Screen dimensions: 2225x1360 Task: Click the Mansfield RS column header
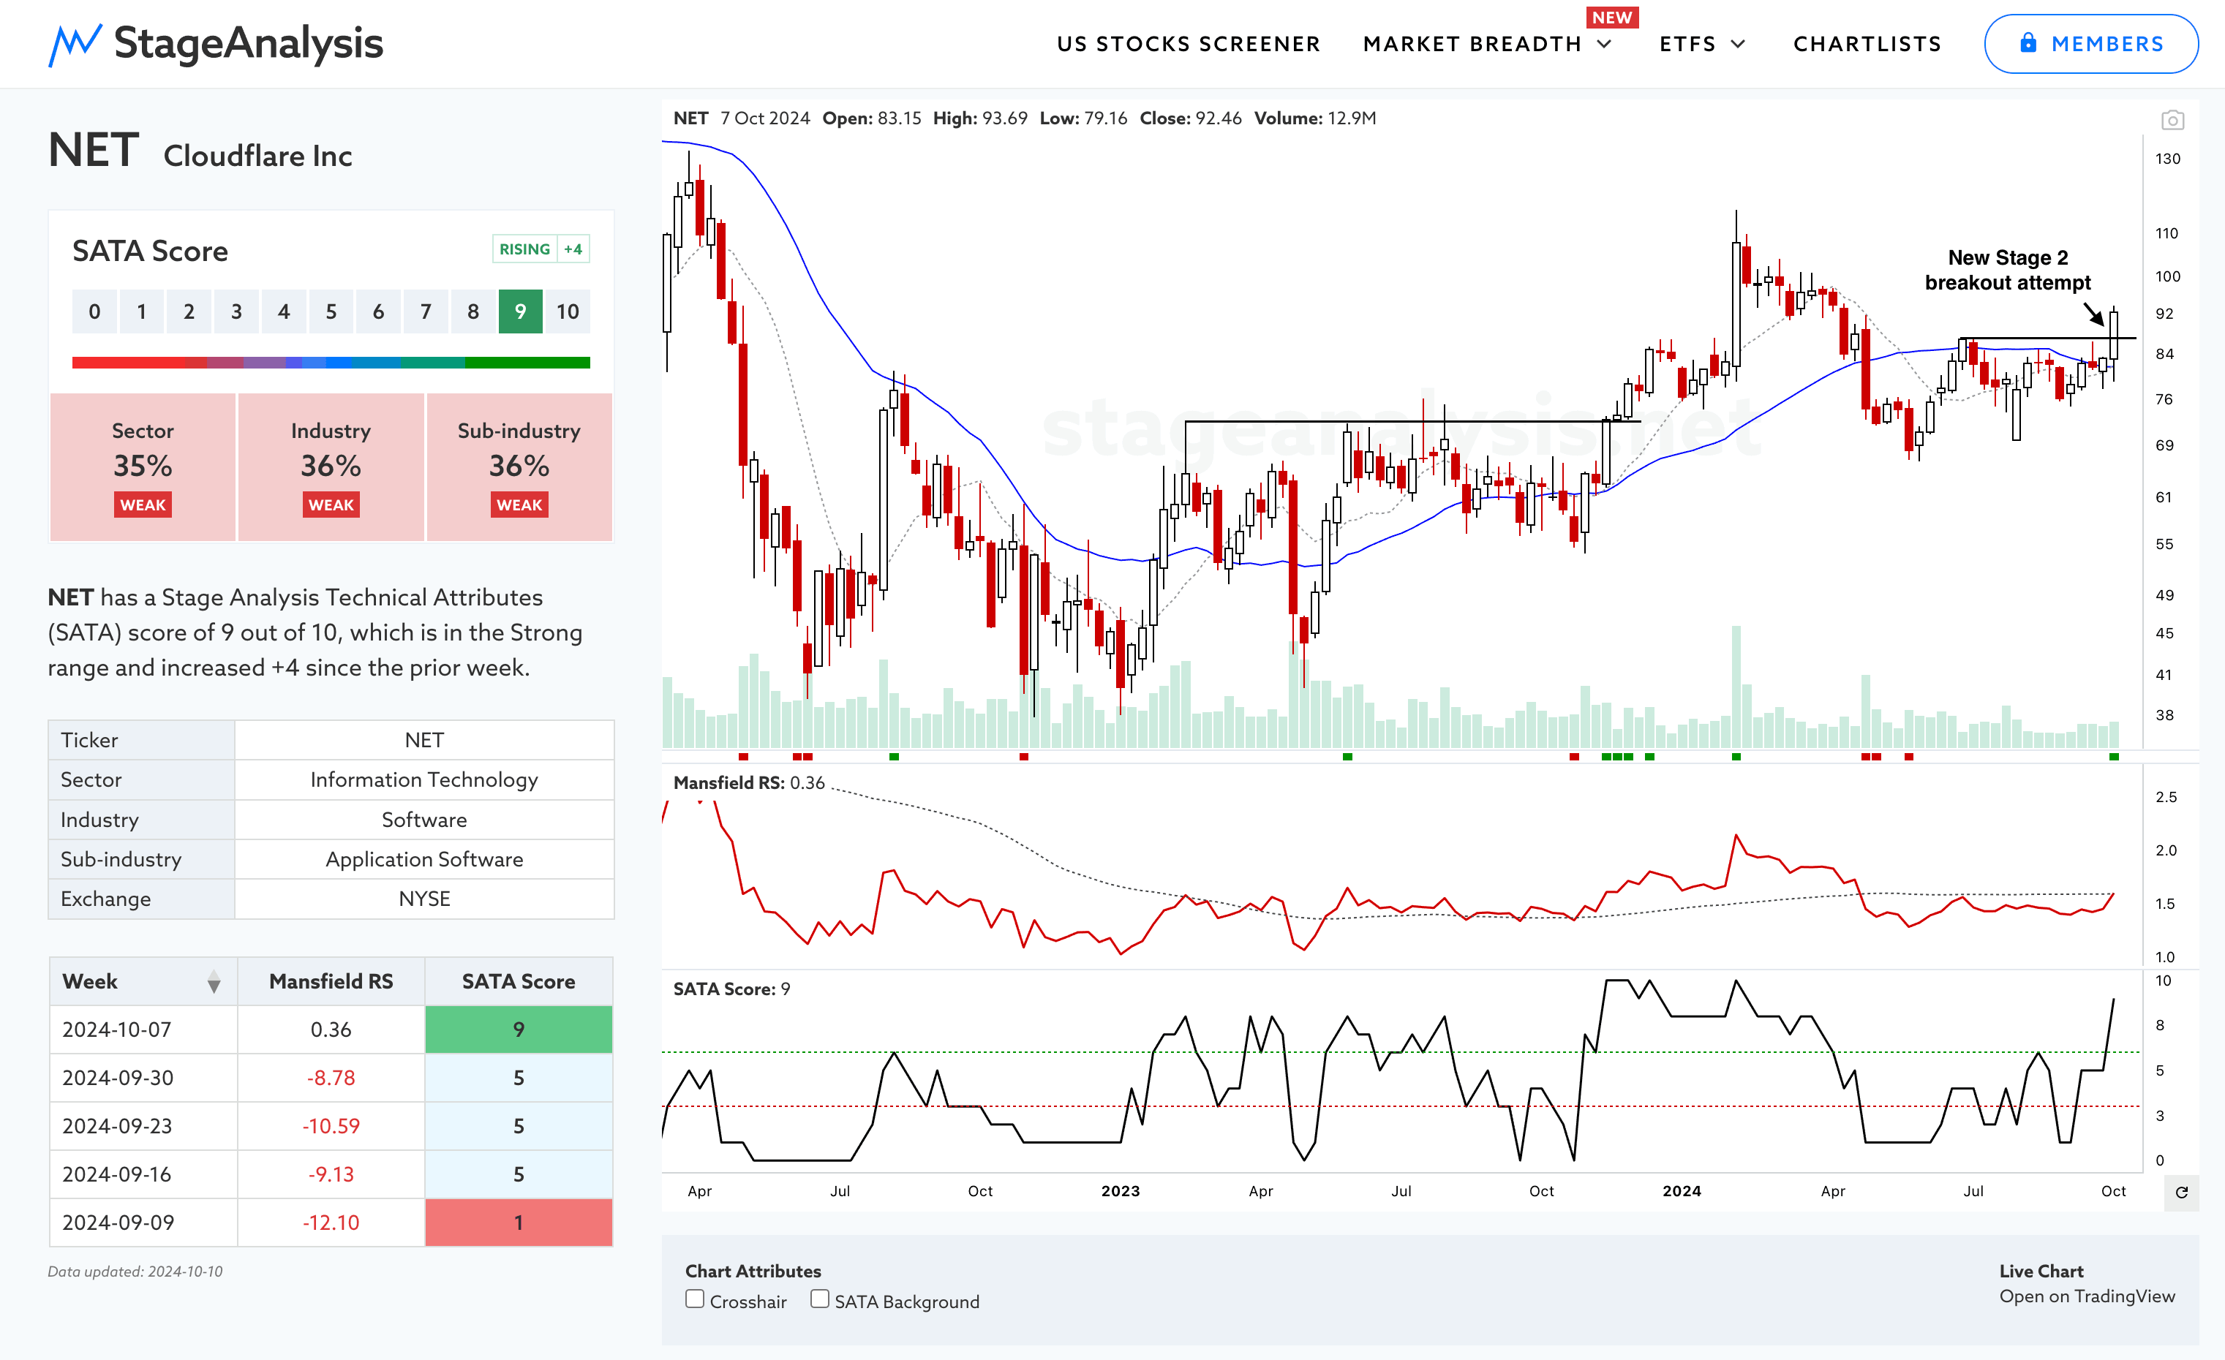pyautogui.click(x=331, y=981)
